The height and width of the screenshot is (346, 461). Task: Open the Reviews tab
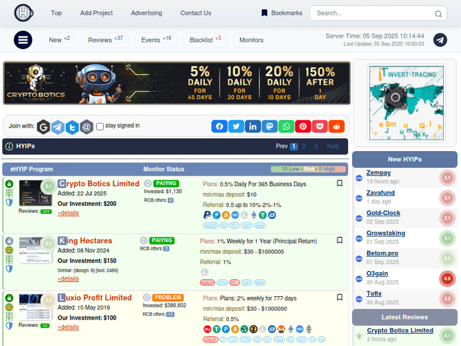tap(105, 40)
